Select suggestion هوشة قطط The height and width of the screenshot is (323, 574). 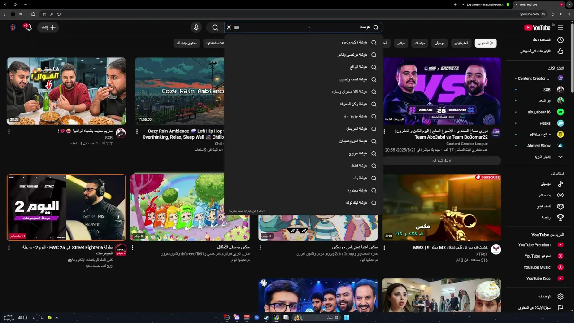click(304, 166)
